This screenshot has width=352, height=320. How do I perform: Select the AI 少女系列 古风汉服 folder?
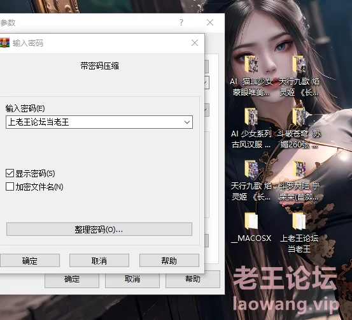click(251, 116)
